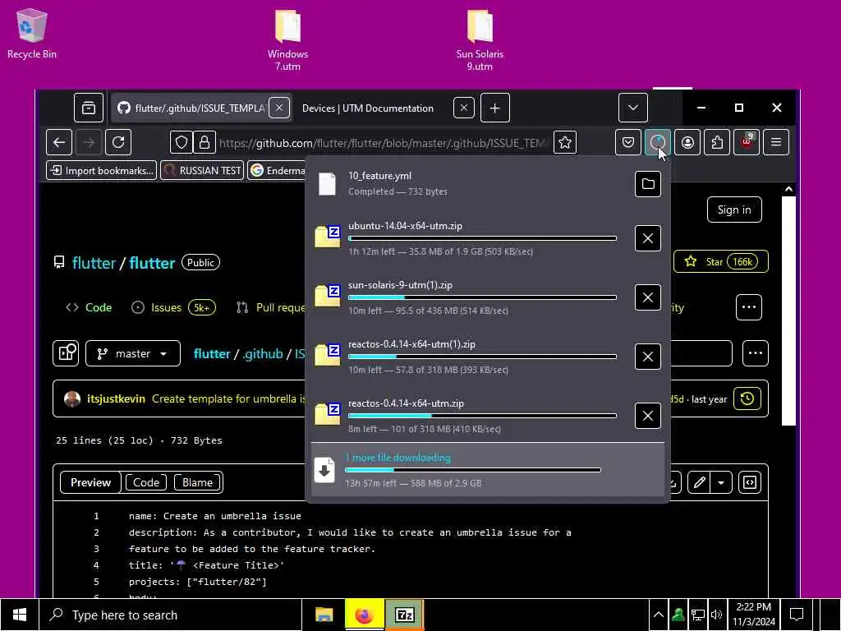
Task: Open the Issues tab with 5k+
Action: pos(172,307)
